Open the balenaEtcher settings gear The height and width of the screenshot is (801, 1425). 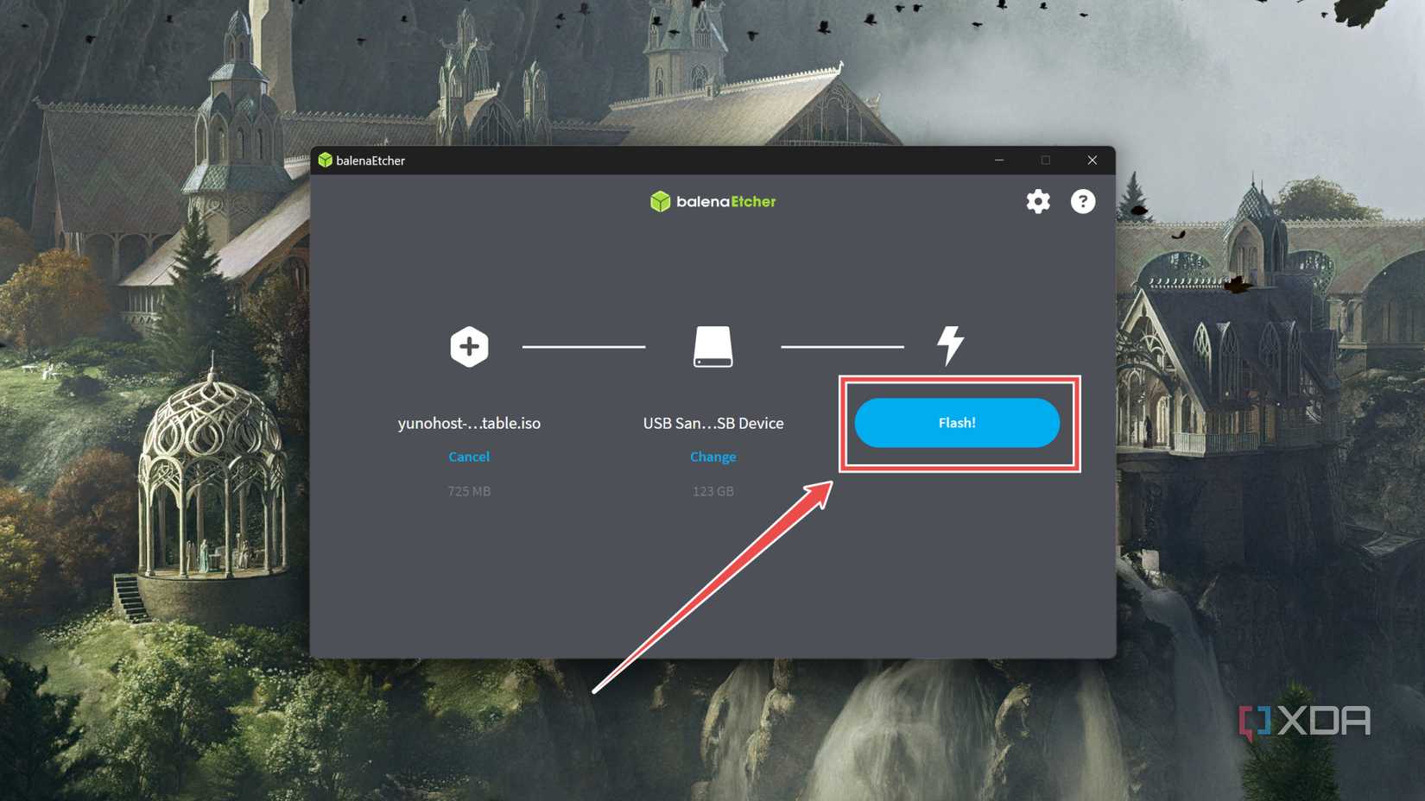coord(1037,201)
